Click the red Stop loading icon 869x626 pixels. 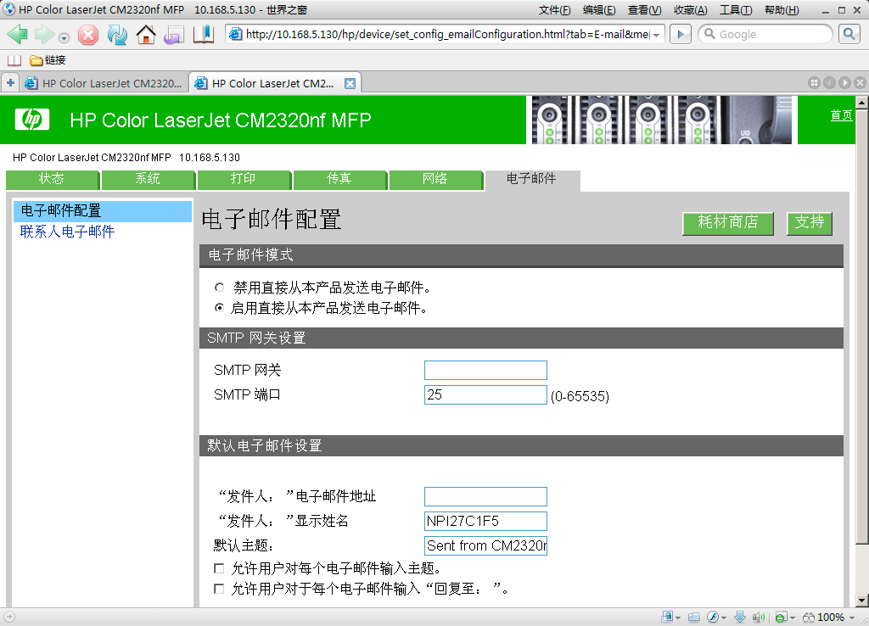click(x=88, y=35)
